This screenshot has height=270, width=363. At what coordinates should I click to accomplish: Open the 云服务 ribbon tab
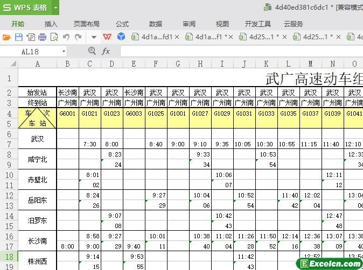tap(294, 24)
